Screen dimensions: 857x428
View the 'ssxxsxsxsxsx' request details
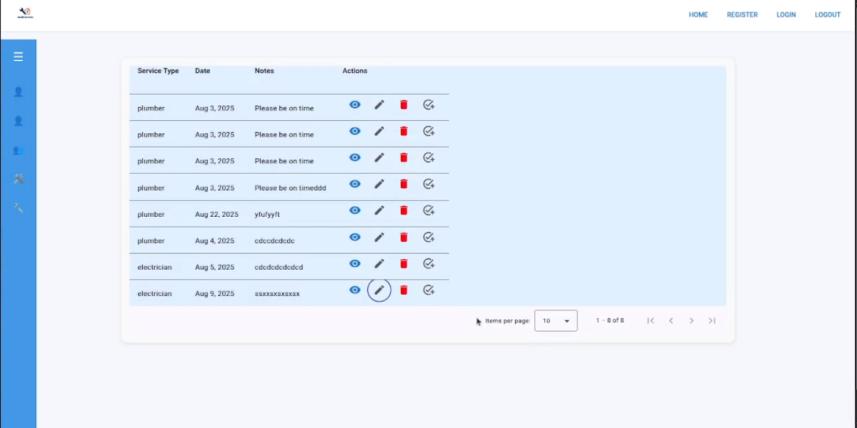click(355, 290)
